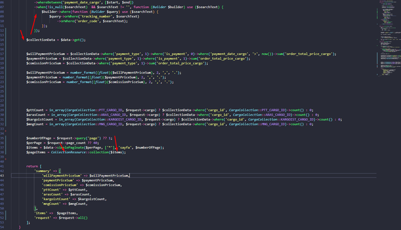Click 'request' array key in return array
The height and width of the screenshot is (230, 401).
pos(43,217)
